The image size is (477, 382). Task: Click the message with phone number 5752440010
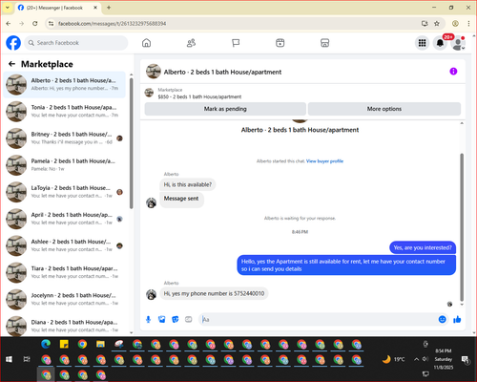pos(214,293)
